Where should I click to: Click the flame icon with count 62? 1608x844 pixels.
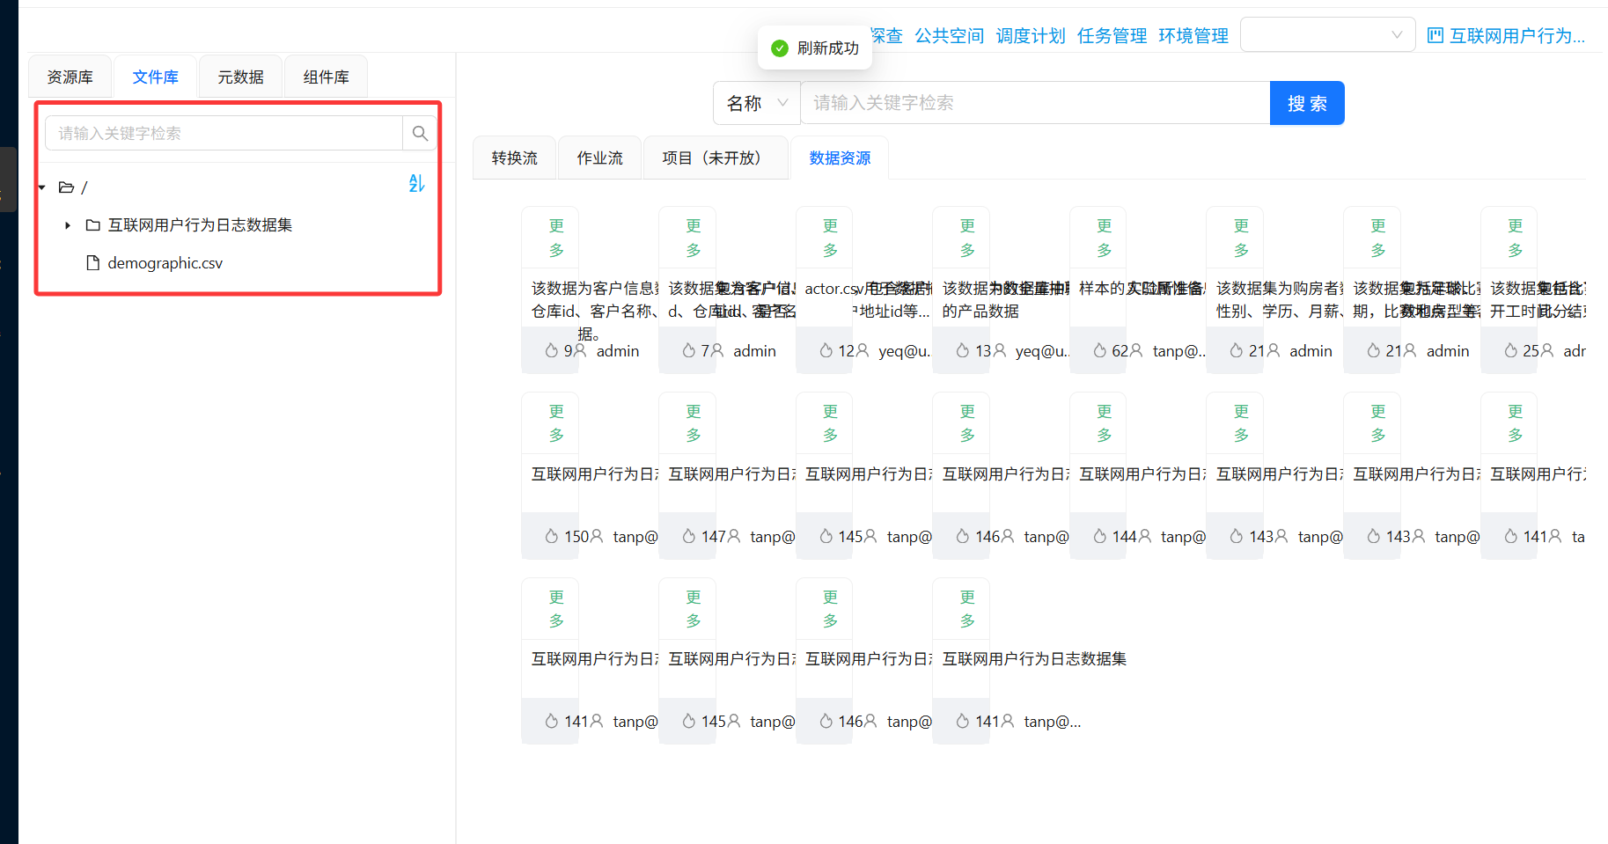1100,350
